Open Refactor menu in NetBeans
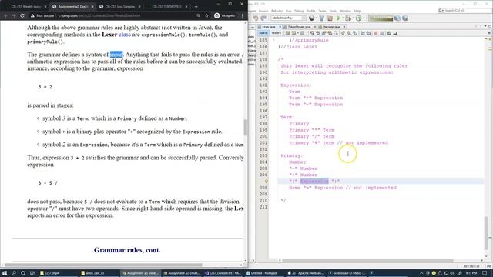Viewport: 493px width, 277px height. [277, 11]
